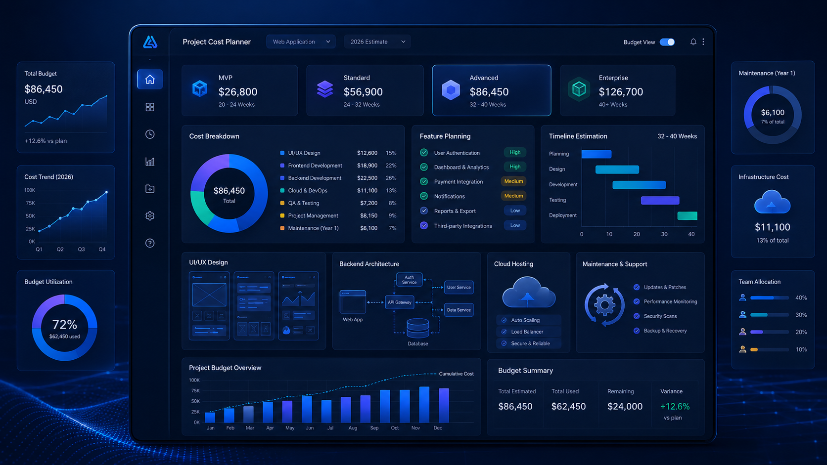This screenshot has width=827, height=465.
Task: Toggle the Dashboard & Analytics checkbox
Action: coord(424,167)
